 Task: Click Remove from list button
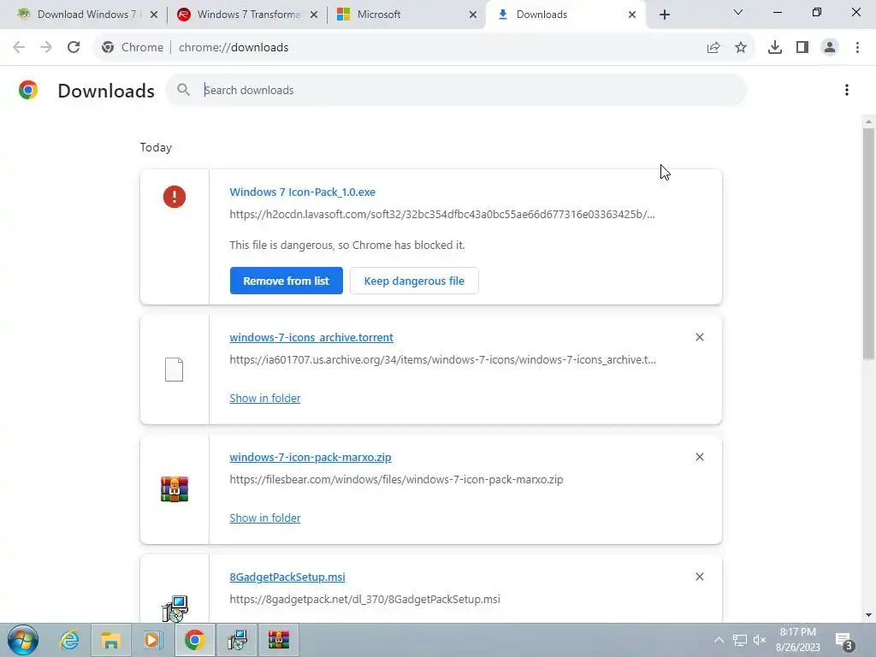tap(286, 281)
